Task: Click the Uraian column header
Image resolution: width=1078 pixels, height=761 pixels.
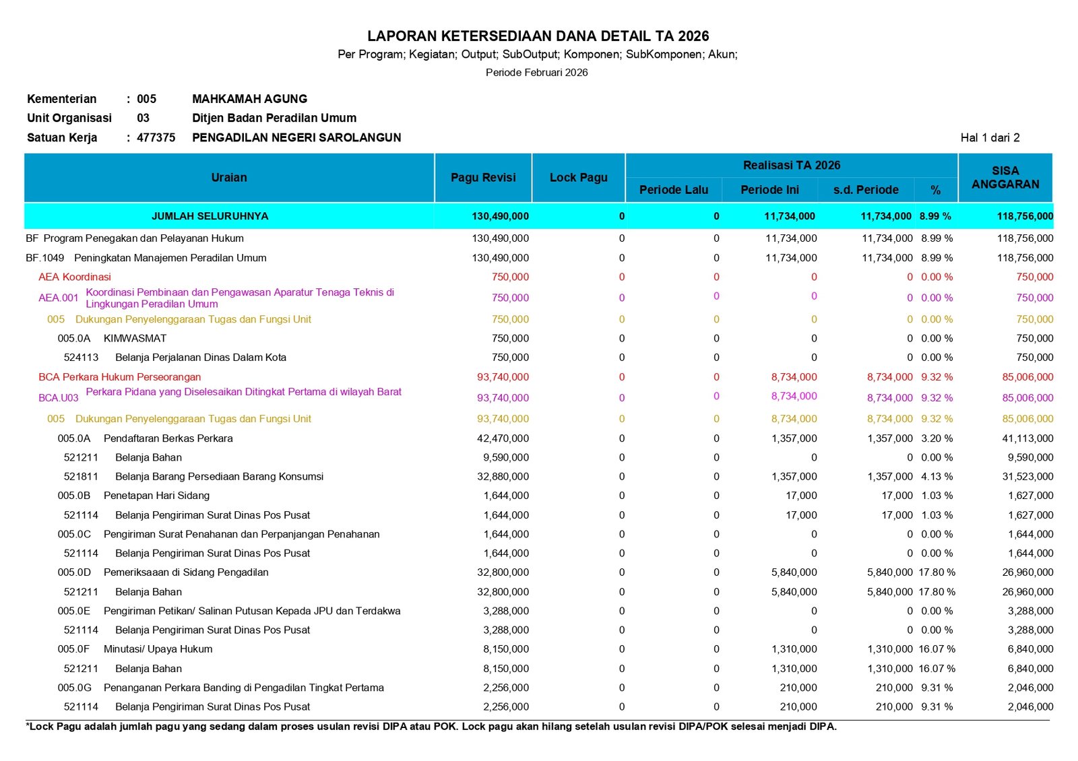Action: pos(229,178)
